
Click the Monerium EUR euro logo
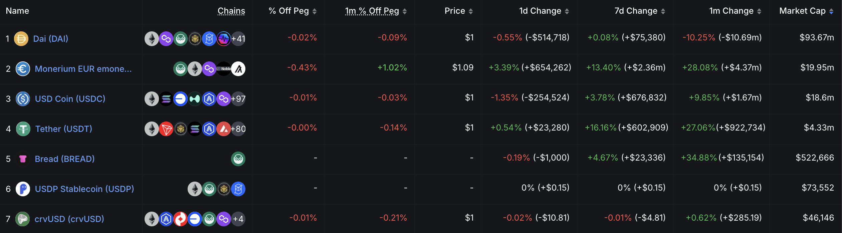coord(23,69)
